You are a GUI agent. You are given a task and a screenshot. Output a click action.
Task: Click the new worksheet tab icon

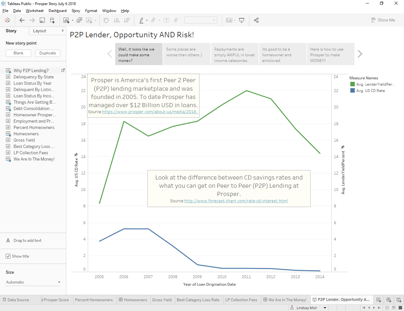(379, 300)
